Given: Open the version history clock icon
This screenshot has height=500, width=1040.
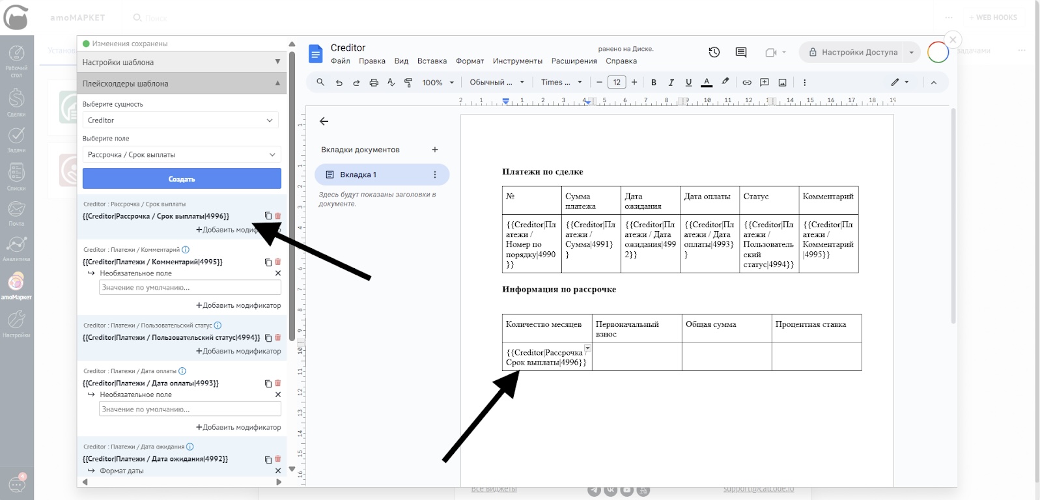Looking at the screenshot, I should pos(714,52).
